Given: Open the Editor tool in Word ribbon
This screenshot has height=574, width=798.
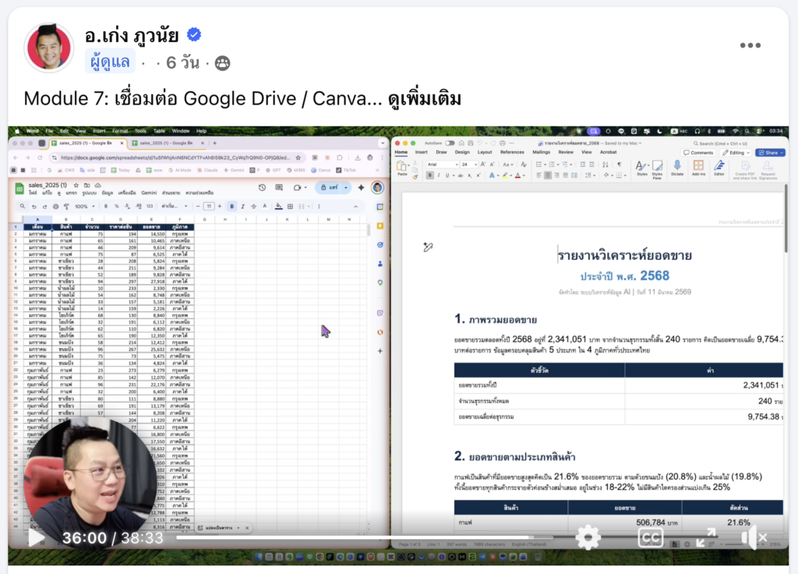Looking at the screenshot, I should [719, 168].
